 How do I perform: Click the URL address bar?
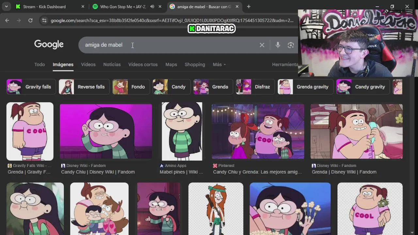(x=172, y=20)
